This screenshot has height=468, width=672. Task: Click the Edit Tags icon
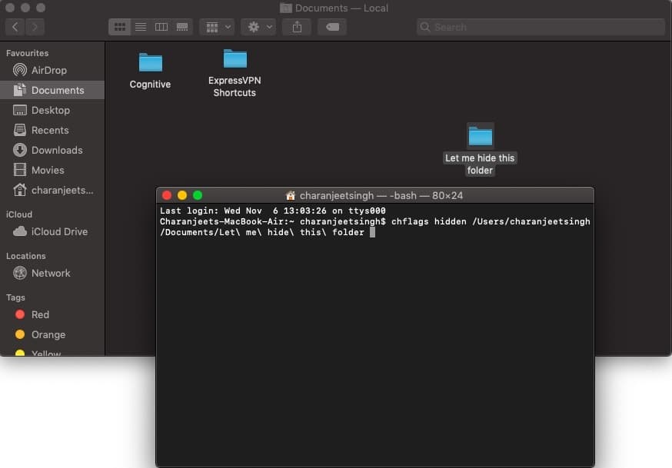331,27
